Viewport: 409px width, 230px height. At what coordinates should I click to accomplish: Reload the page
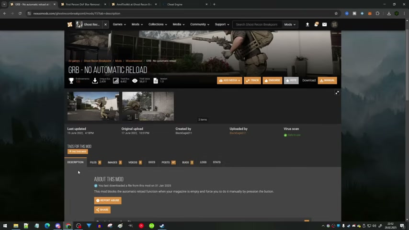tap(20, 13)
